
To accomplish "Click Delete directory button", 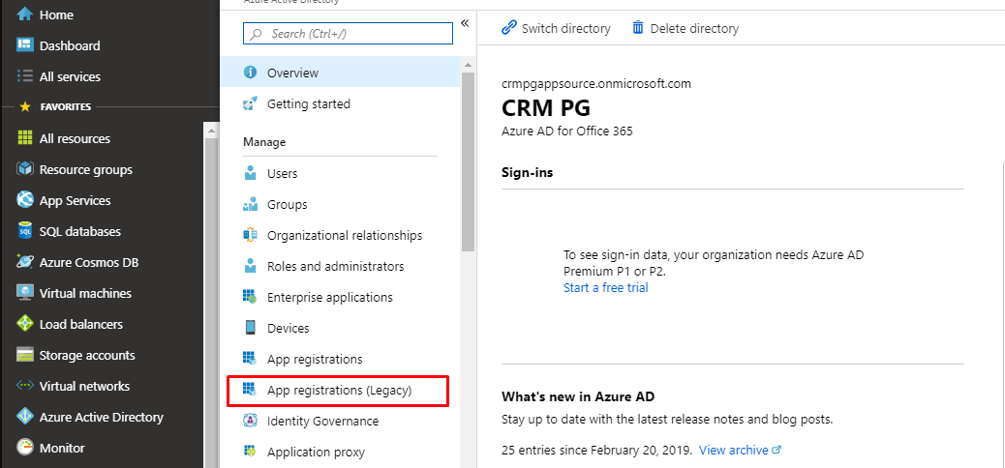I will [685, 28].
